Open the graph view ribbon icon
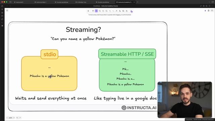Viewport: 215px width, 121px height. [2, 9]
